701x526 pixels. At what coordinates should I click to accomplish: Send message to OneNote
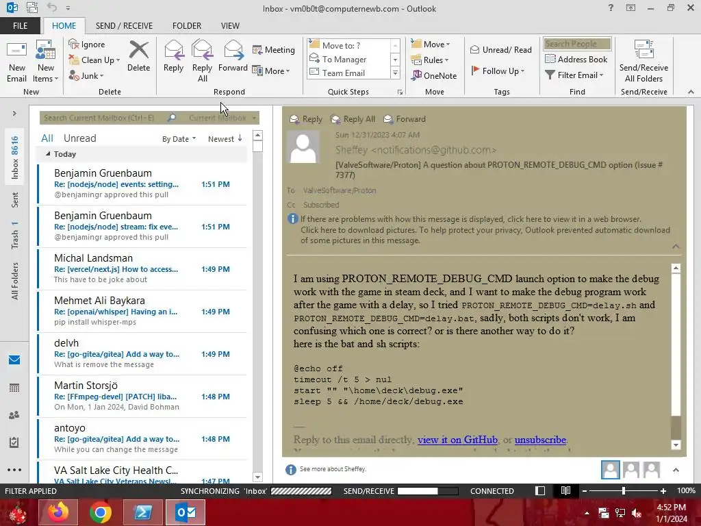[x=434, y=75]
